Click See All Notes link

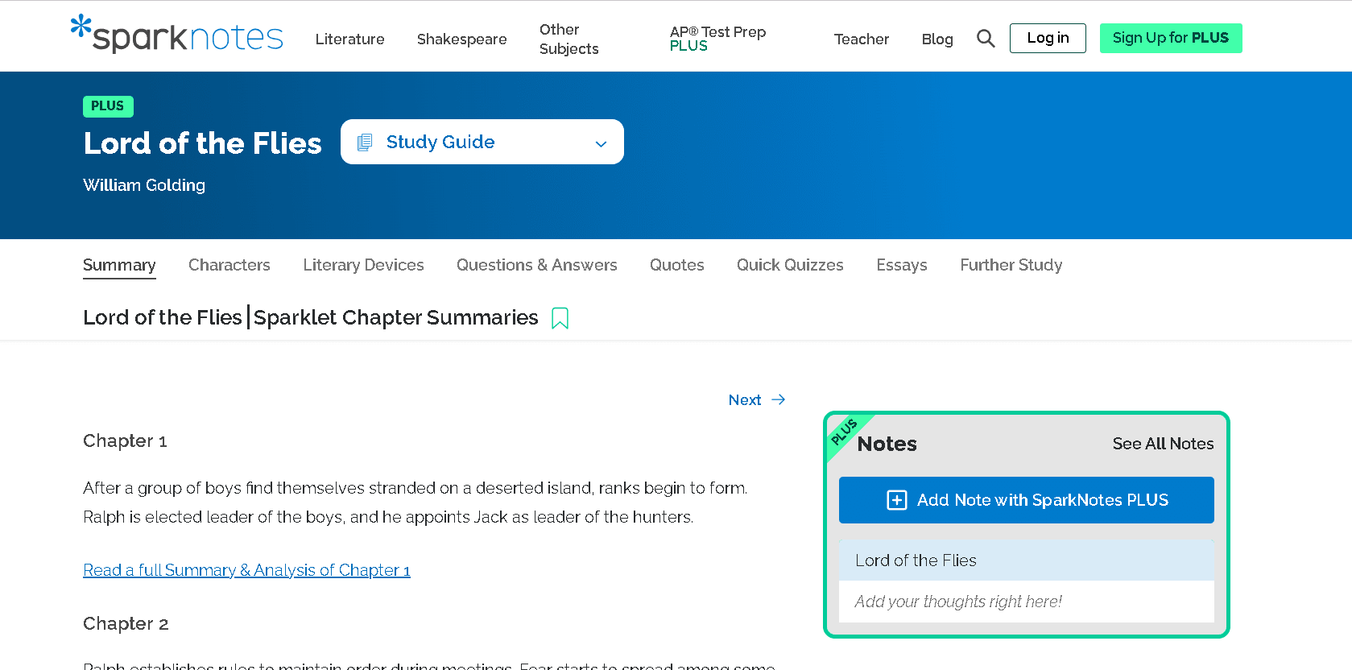click(1162, 444)
